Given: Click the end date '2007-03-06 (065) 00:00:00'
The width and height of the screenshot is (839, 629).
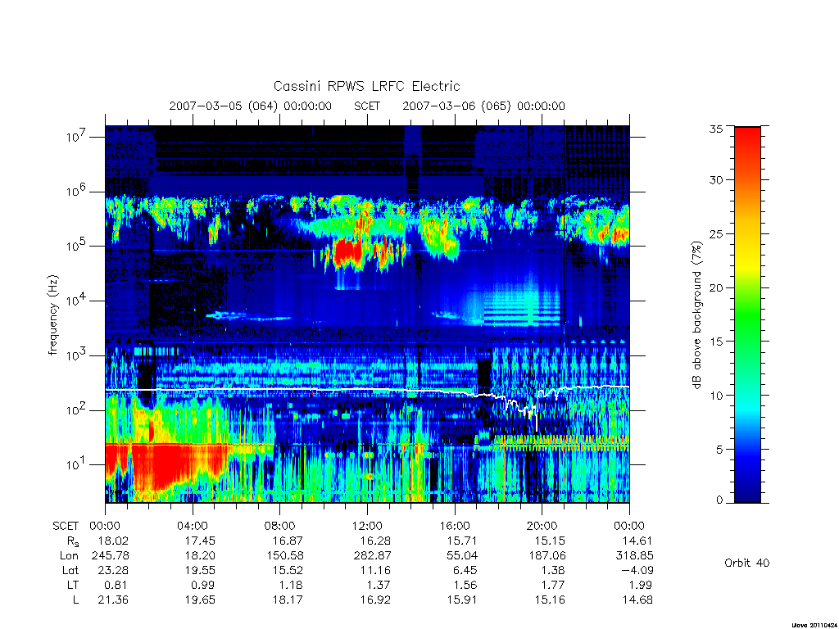Looking at the screenshot, I should point(483,106).
